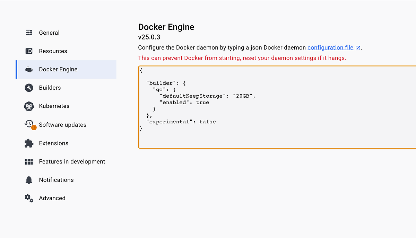The image size is (416, 238).
Task: Click the Builders wrench icon
Action: pyautogui.click(x=29, y=88)
